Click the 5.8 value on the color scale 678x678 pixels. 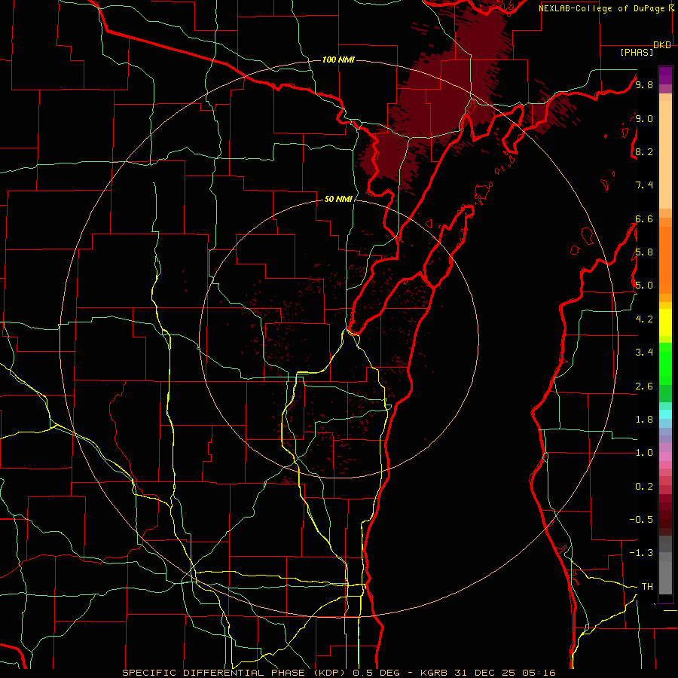644,252
